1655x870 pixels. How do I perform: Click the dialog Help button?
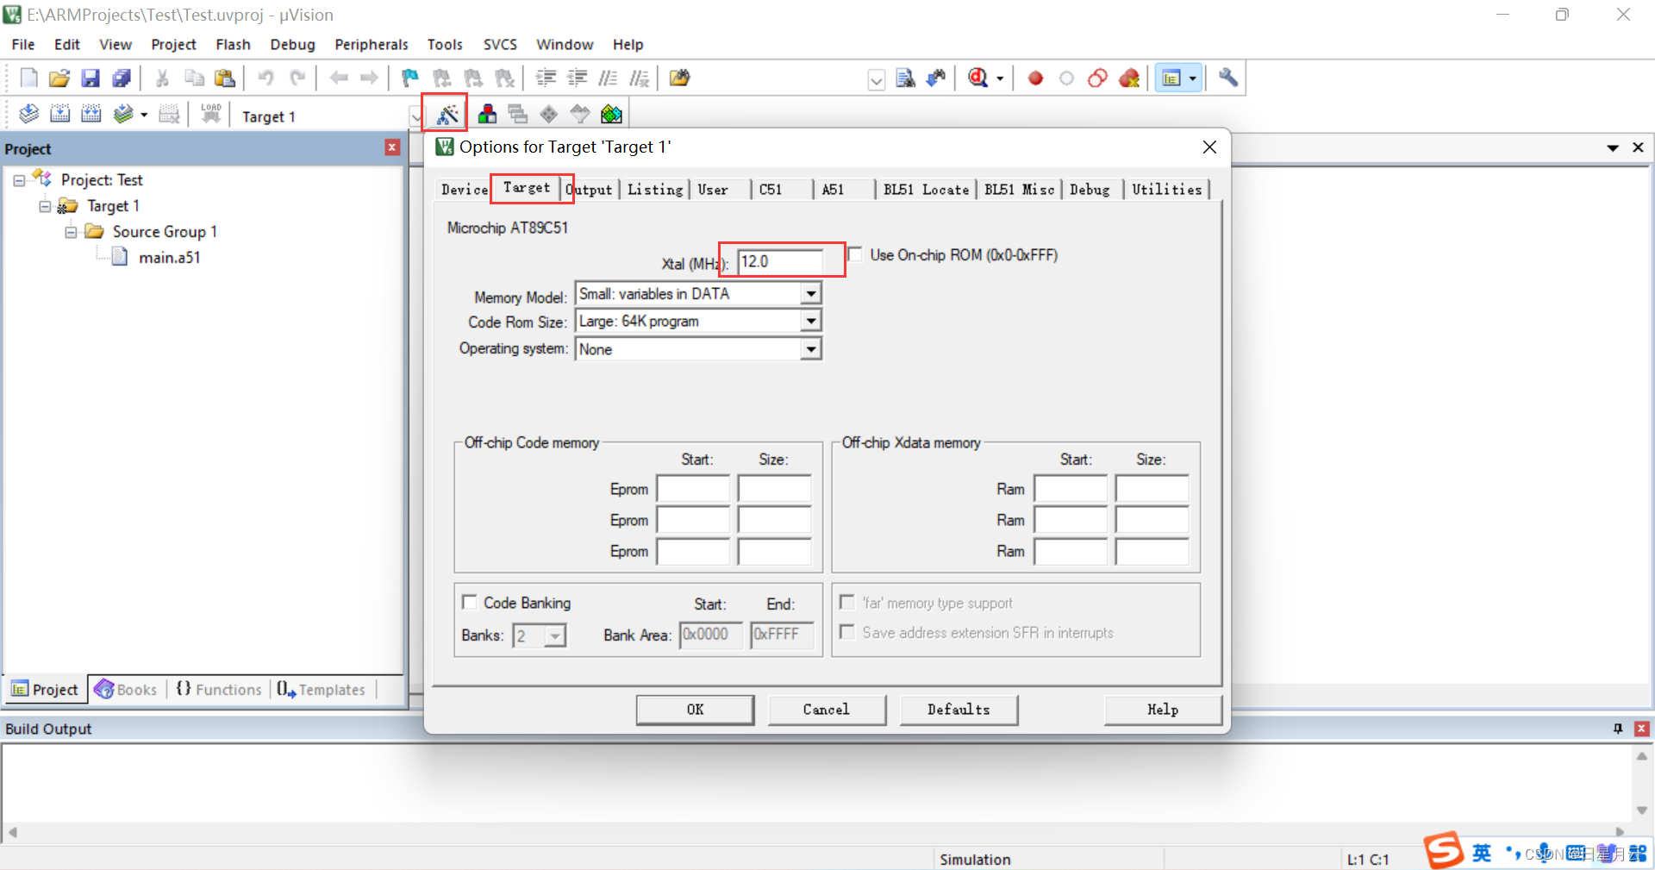click(x=1163, y=710)
